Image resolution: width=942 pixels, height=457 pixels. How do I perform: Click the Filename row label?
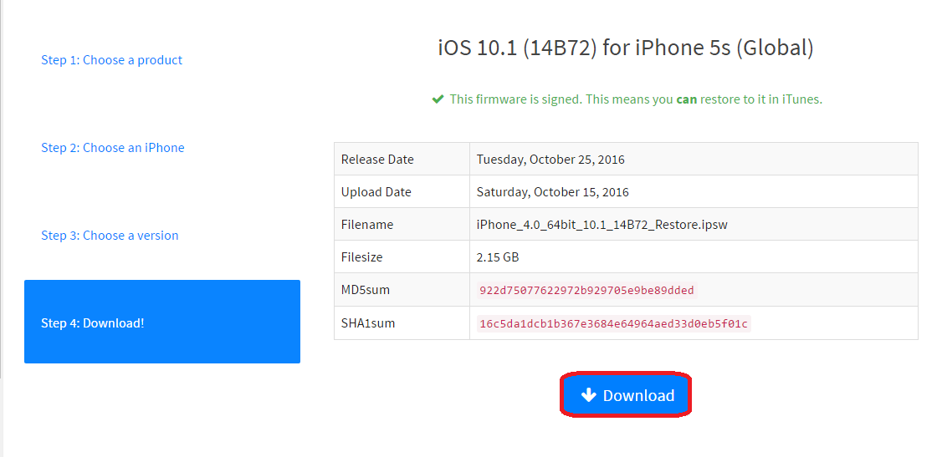366,225
